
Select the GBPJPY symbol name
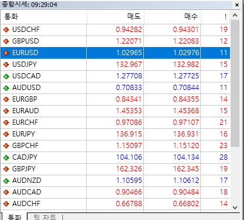tap(24, 169)
